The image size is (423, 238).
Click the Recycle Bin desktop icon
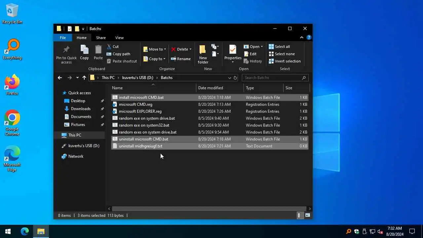(12, 14)
